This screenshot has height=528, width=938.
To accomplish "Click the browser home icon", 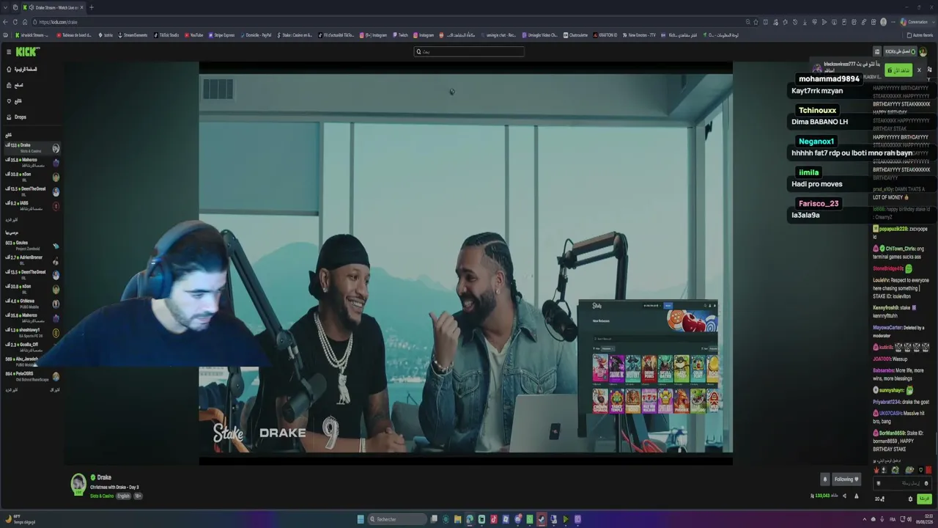I will 25,22.
